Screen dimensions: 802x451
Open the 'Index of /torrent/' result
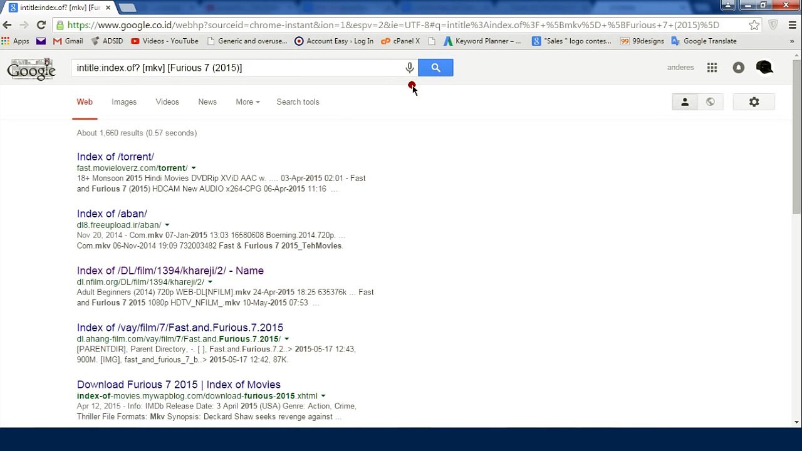coord(115,157)
